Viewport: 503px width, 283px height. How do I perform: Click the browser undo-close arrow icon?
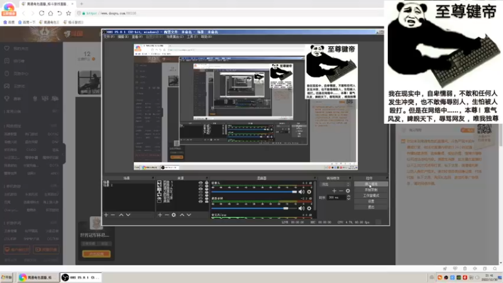[x=59, y=13]
